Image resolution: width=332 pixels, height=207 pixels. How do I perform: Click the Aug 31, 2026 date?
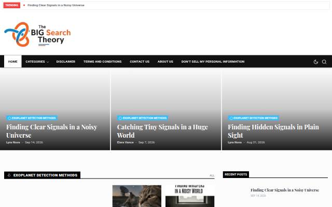(256, 142)
